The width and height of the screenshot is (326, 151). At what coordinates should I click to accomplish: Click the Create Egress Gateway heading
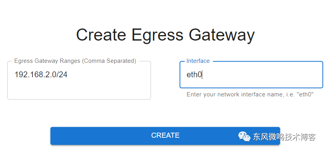165,35
